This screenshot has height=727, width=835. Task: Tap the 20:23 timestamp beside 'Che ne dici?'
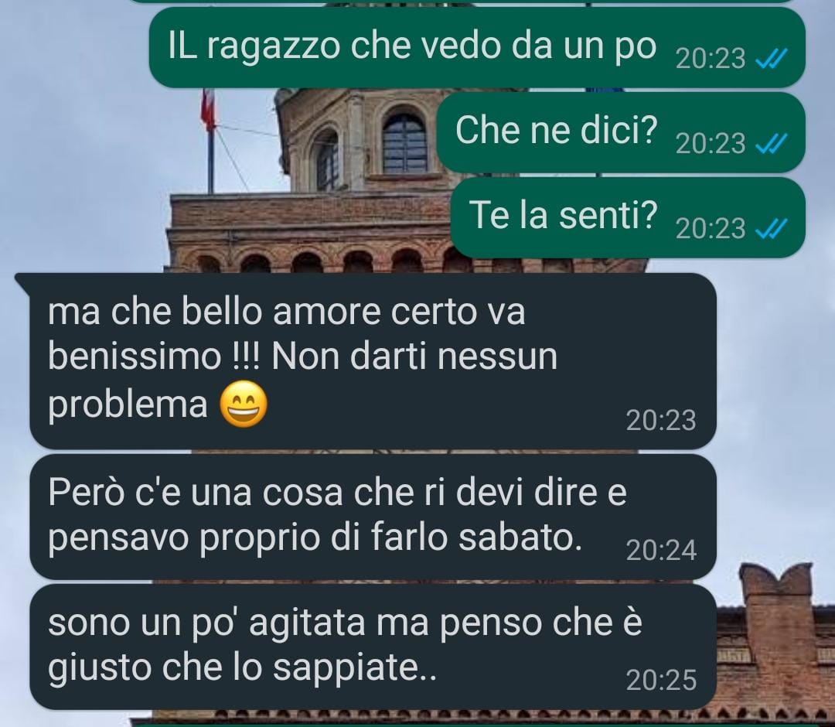coord(711,144)
